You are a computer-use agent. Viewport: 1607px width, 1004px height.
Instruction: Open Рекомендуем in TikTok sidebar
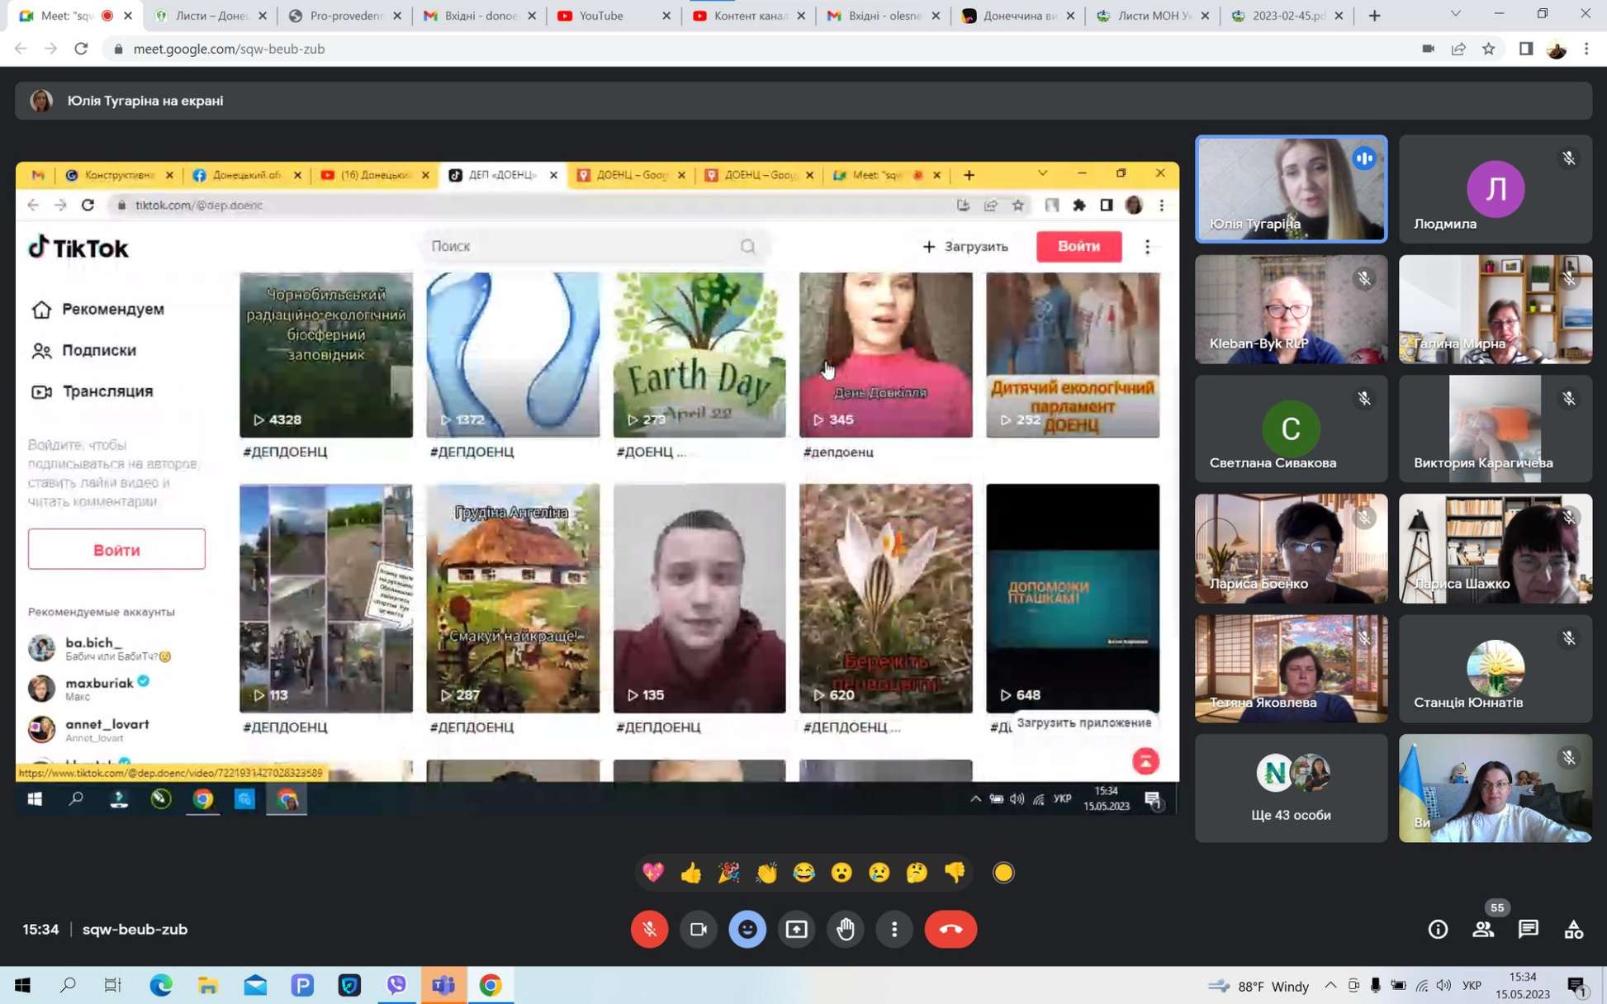[x=98, y=309]
